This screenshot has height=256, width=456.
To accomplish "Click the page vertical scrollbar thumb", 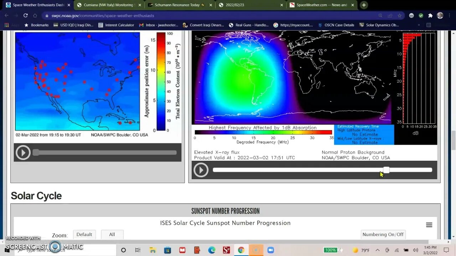I will (x=453, y=140).
